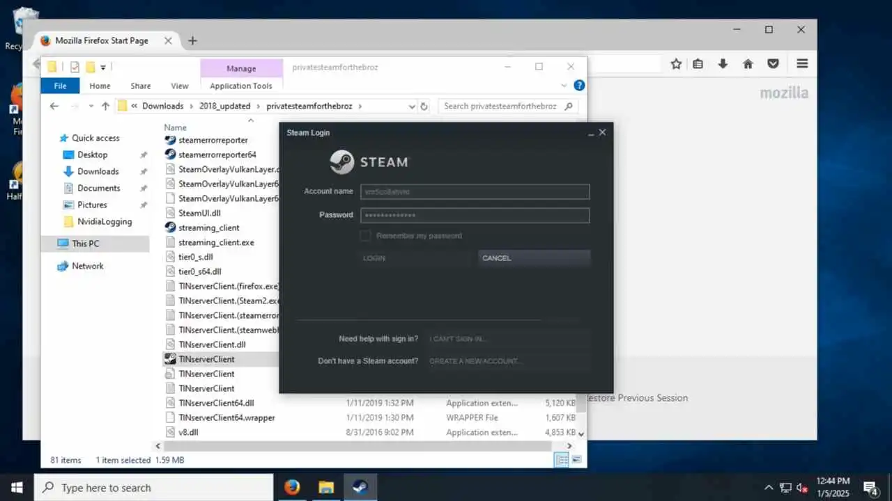This screenshot has height=501, width=892.
Task: Select the TINserverClient64.dll file
Action: [x=216, y=403]
